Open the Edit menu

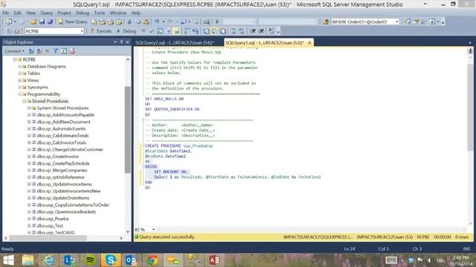[x=17, y=13]
